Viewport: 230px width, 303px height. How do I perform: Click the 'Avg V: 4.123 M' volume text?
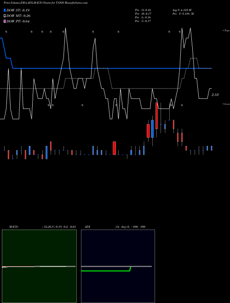182,10
